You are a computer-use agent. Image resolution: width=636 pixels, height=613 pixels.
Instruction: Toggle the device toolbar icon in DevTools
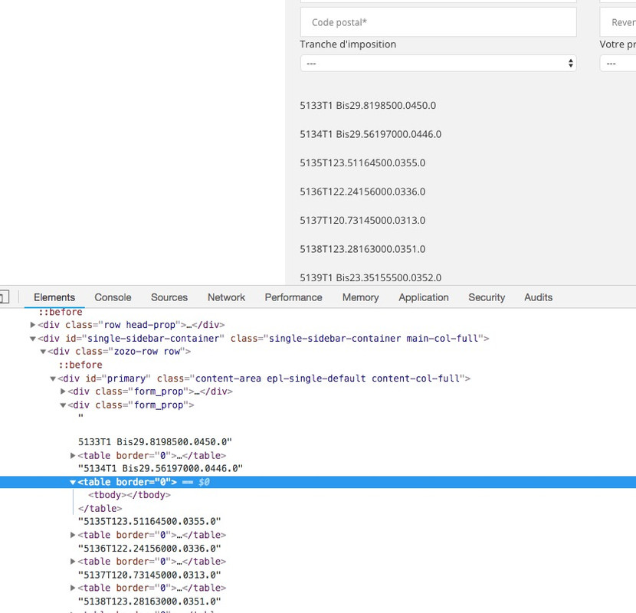click(x=4, y=297)
